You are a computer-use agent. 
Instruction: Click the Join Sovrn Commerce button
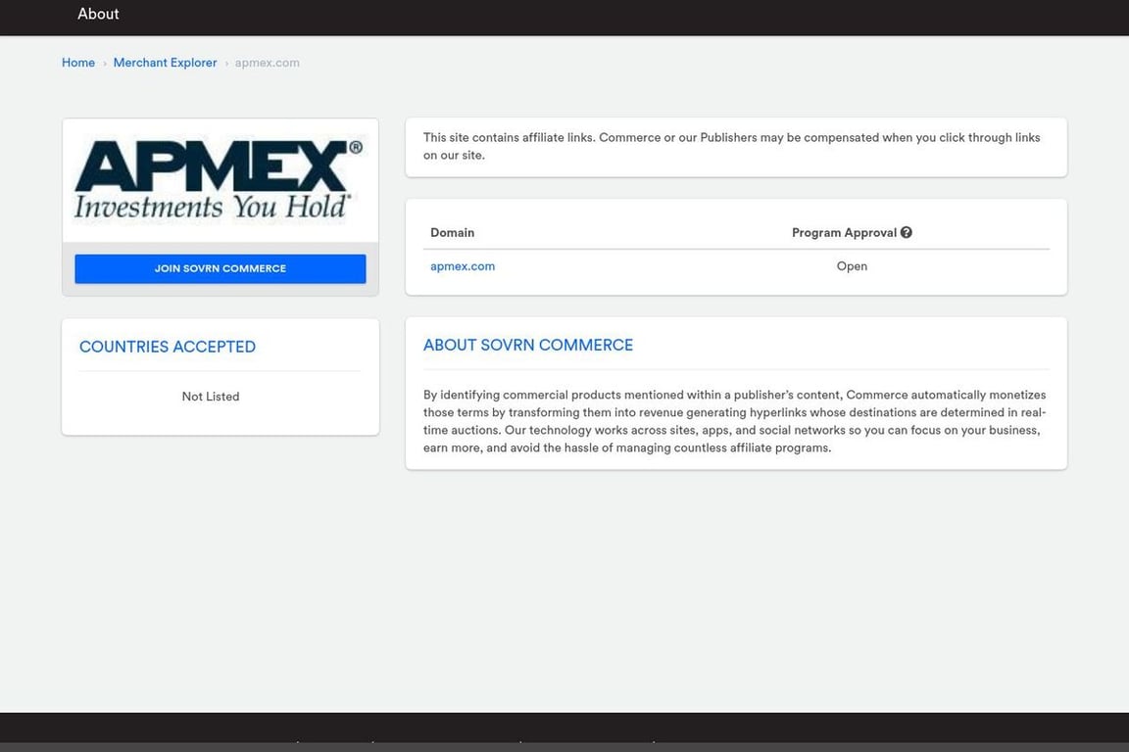[221, 268]
